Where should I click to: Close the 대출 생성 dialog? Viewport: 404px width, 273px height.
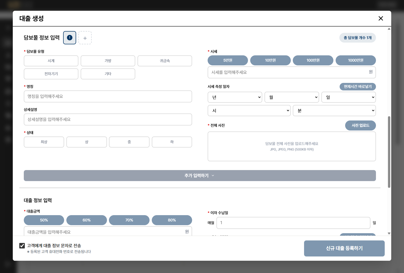pos(381,19)
